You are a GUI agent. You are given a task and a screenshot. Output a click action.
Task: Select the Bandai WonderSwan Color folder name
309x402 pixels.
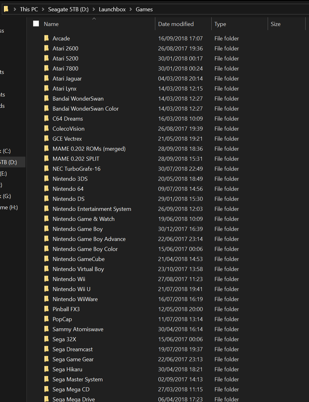click(x=85, y=109)
